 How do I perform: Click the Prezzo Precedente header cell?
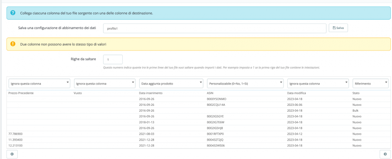[21, 93]
